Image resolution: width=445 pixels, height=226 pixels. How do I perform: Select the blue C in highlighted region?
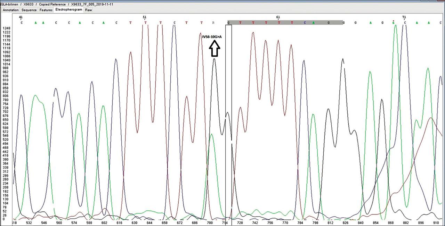click(x=305, y=23)
